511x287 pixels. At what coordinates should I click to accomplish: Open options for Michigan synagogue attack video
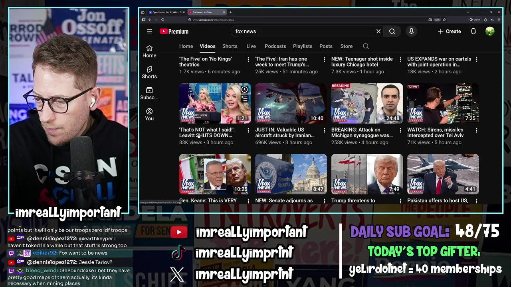(400, 130)
